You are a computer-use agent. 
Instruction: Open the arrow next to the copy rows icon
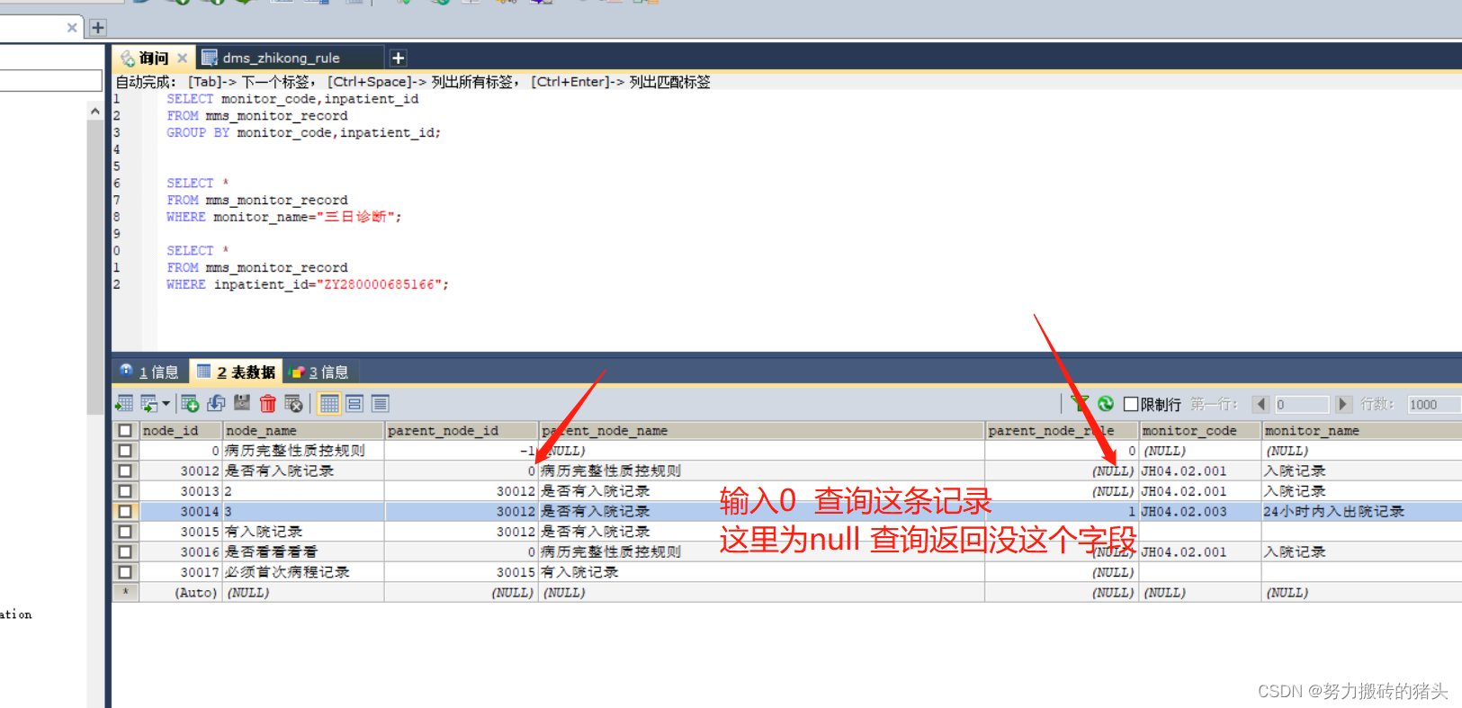pos(166,404)
